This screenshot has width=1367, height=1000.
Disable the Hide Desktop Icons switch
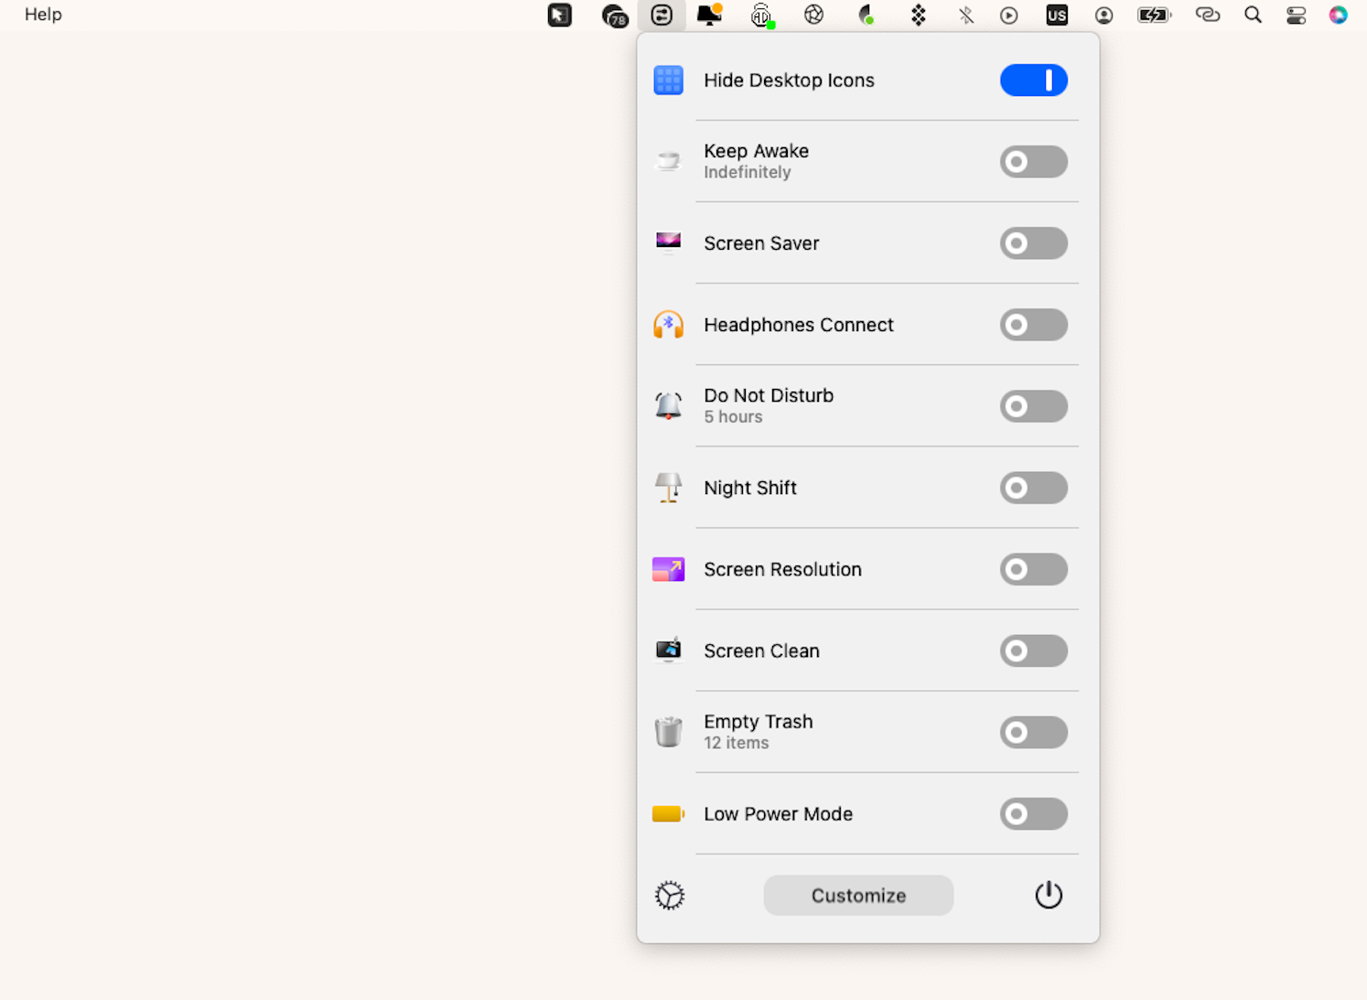pos(1033,80)
